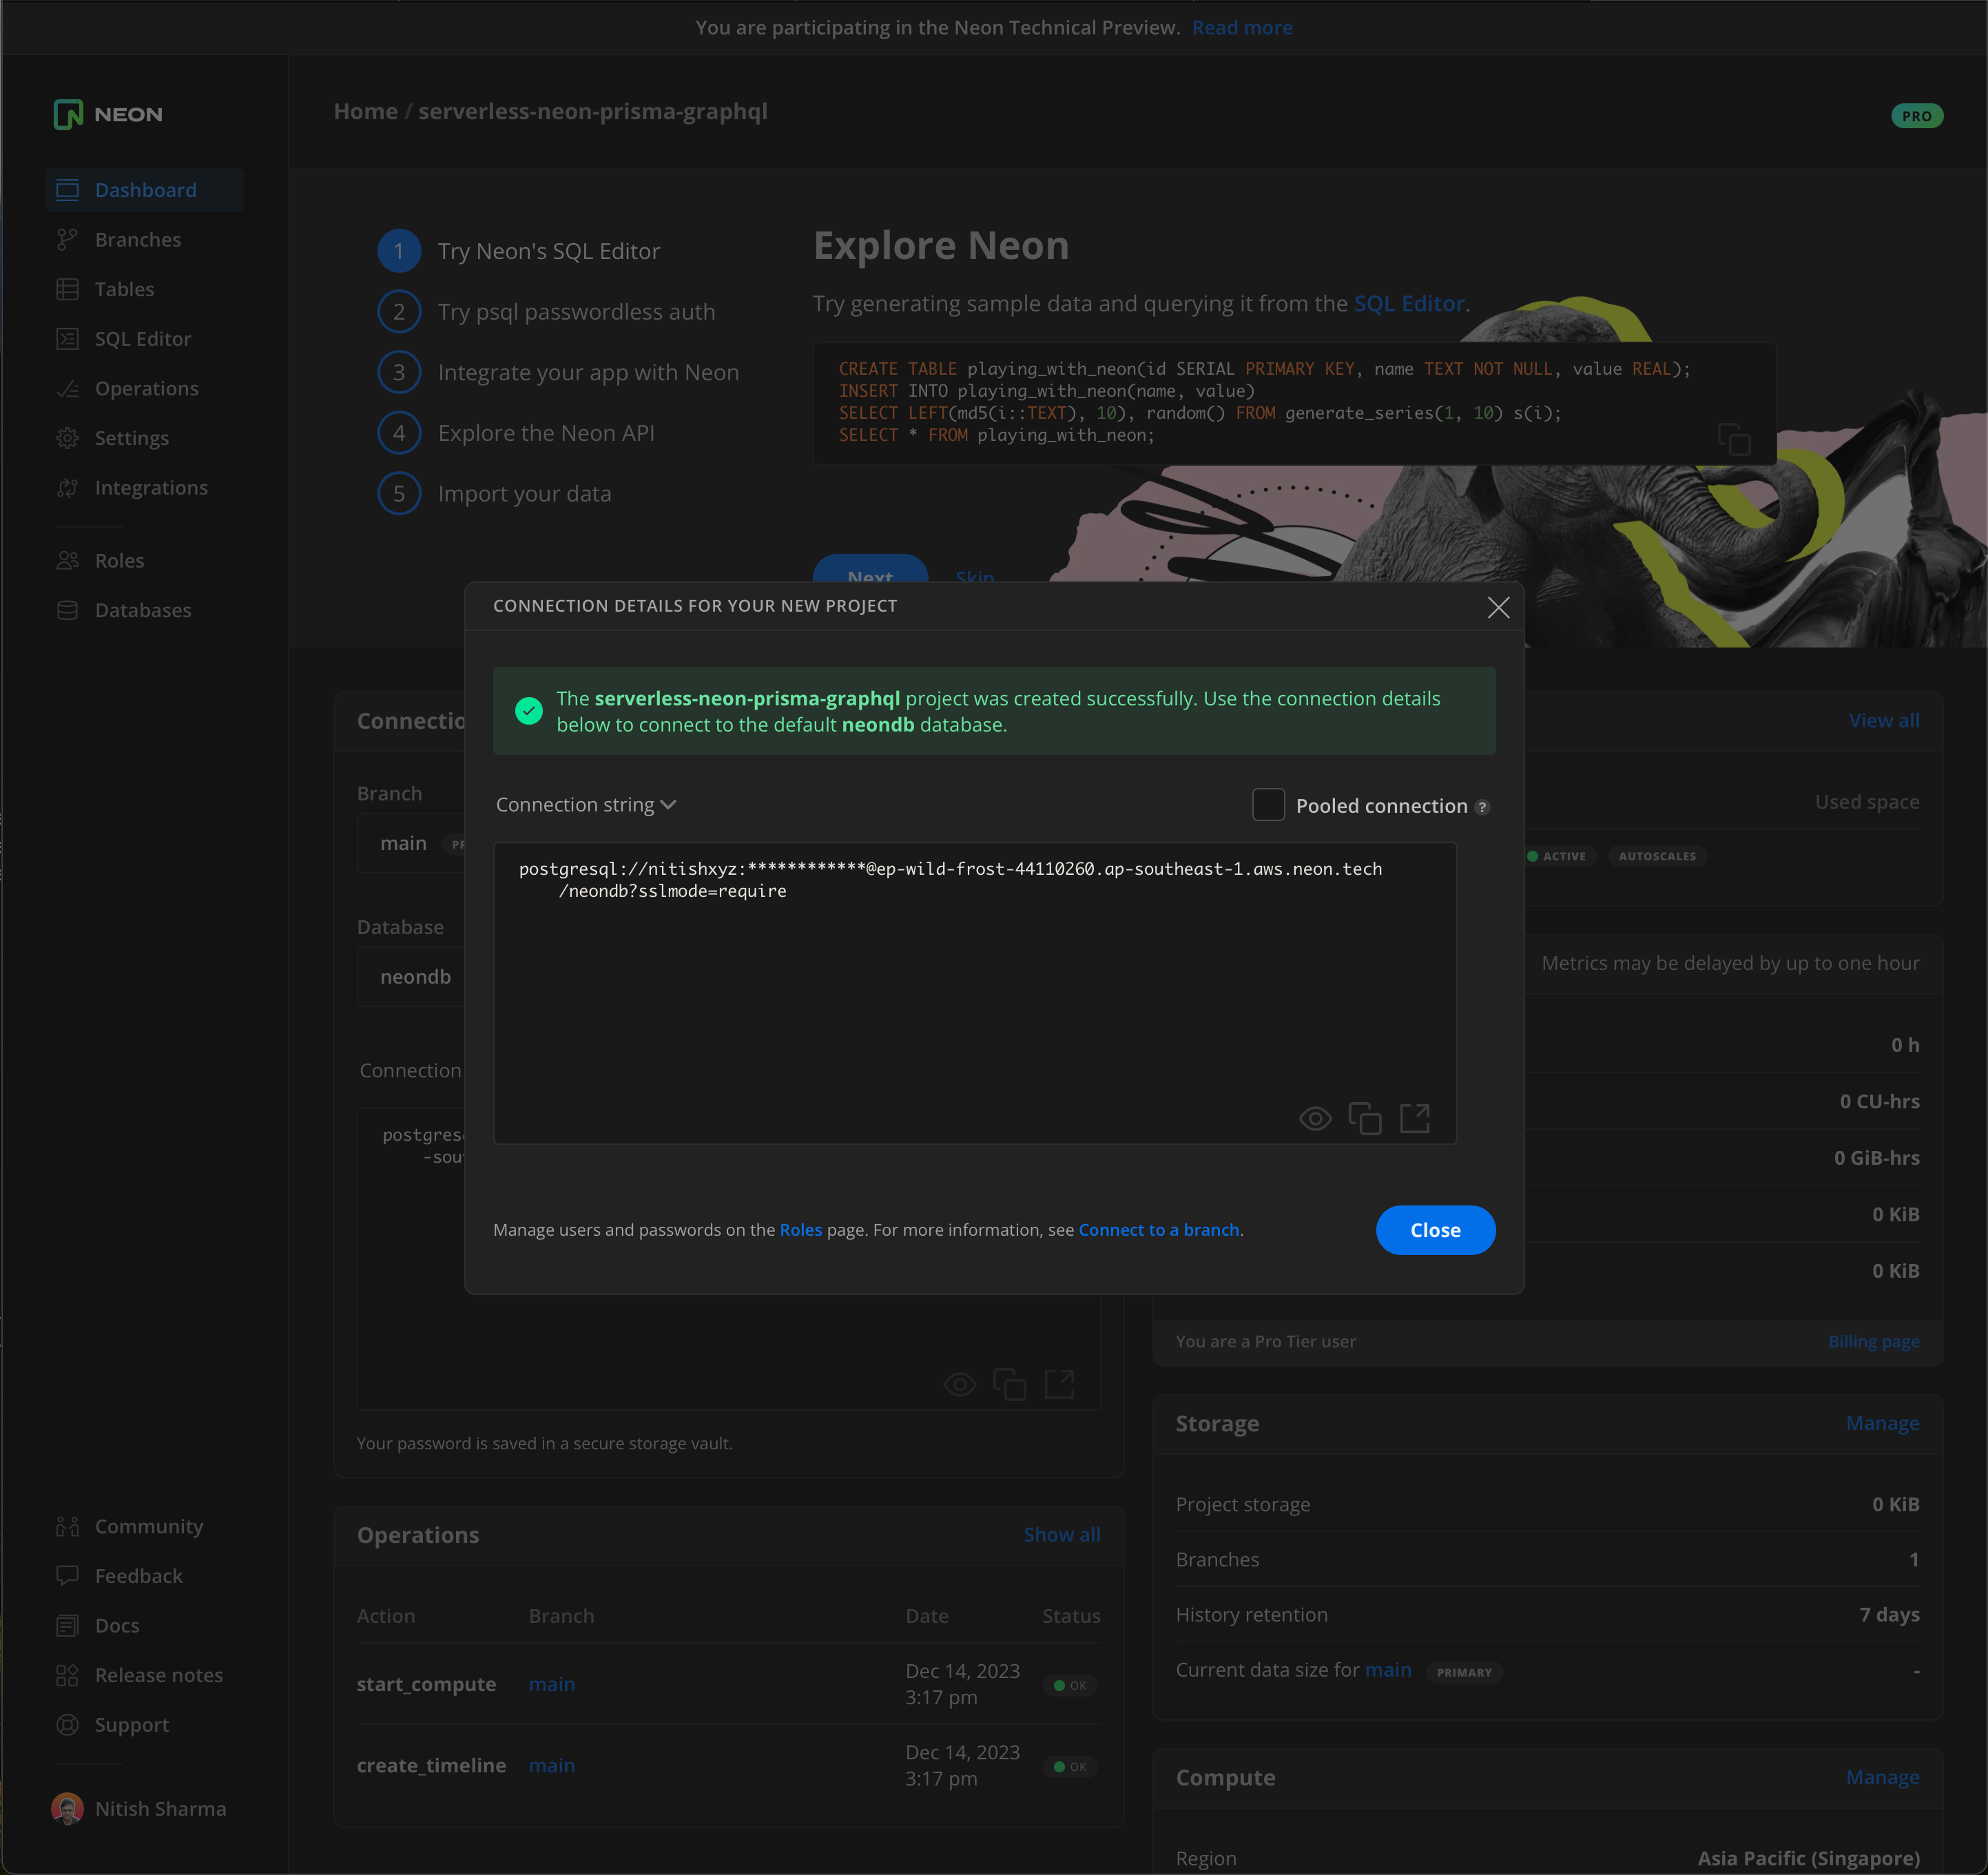Click the Support lifebuoy icon
The height and width of the screenshot is (1875, 1988).
[x=67, y=1725]
